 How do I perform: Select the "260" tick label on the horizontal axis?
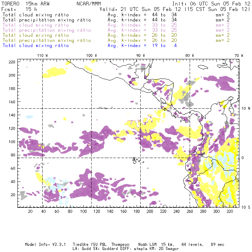pyautogui.click(x=190, y=211)
